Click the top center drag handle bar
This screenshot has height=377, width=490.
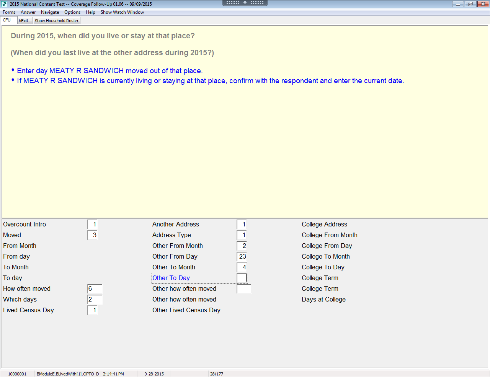245,3
